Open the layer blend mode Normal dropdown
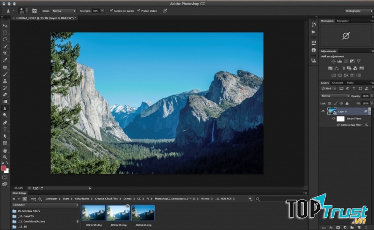Screen dimensions: 374x230 click(335, 96)
